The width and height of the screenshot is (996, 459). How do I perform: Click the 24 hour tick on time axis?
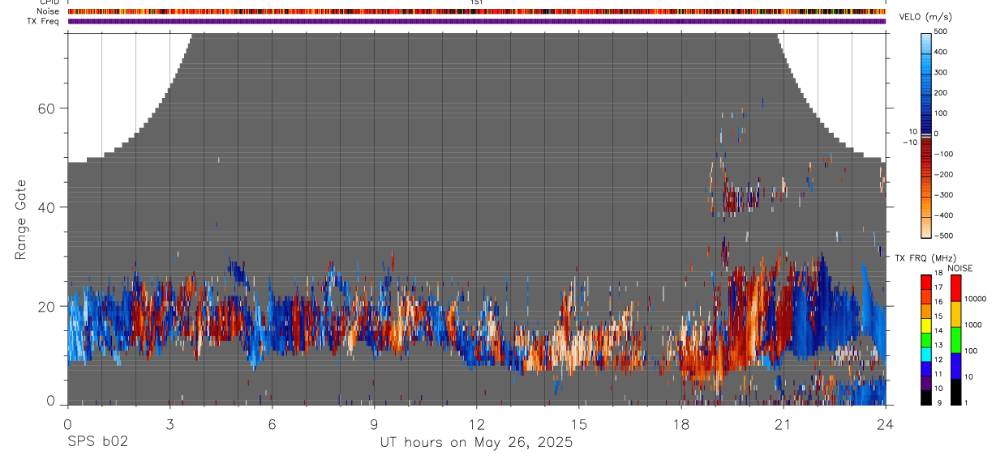point(886,424)
